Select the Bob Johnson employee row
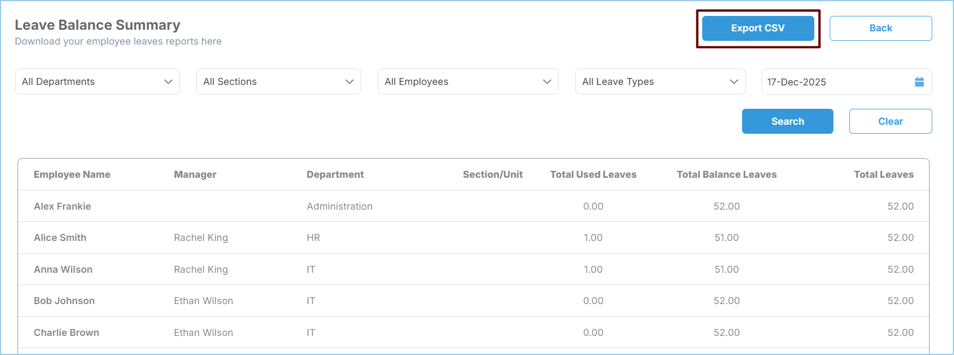The width and height of the screenshot is (954, 355). [x=64, y=301]
